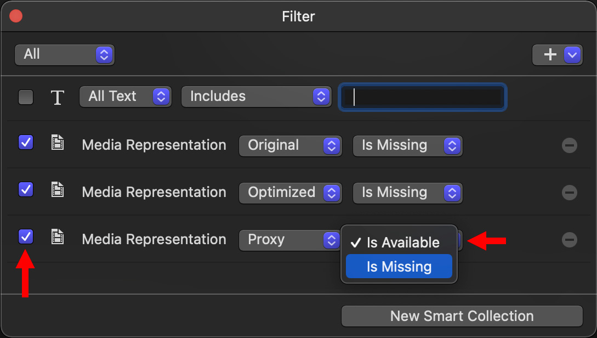The image size is (597, 338).
Task: Remove the Optimized media representation rule
Action: pos(569,193)
